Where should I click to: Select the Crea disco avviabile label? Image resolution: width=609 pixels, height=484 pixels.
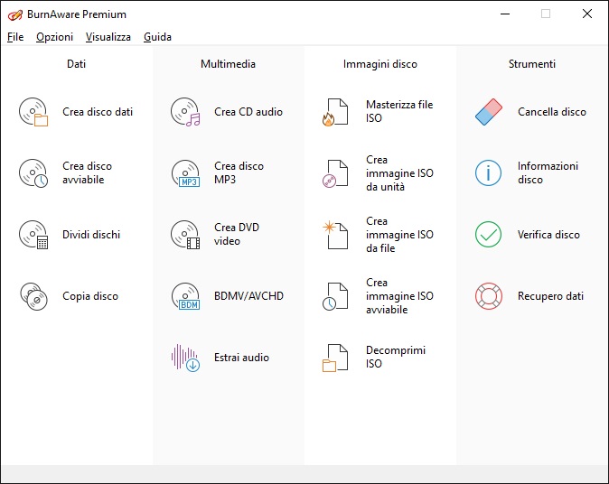[87, 172]
